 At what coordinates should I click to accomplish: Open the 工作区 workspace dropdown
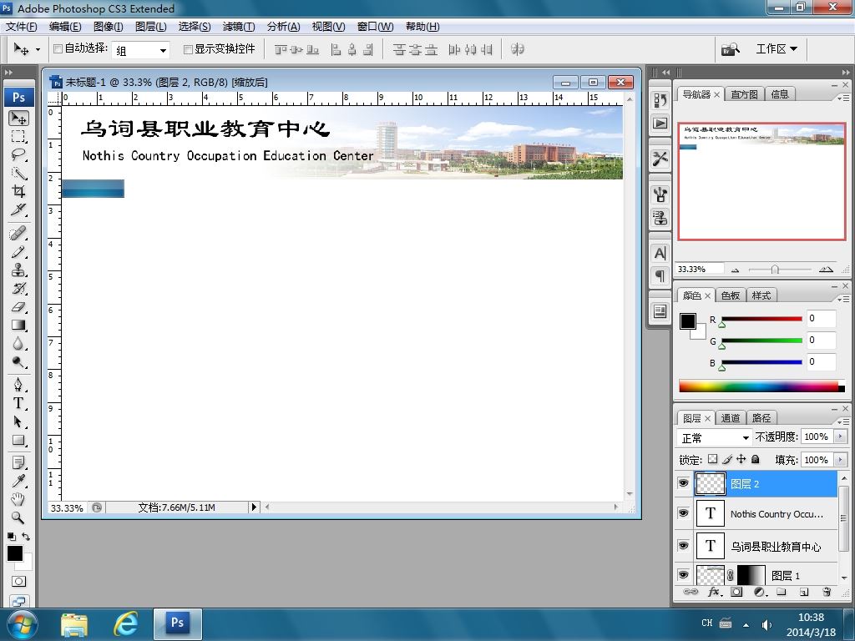click(x=777, y=49)
